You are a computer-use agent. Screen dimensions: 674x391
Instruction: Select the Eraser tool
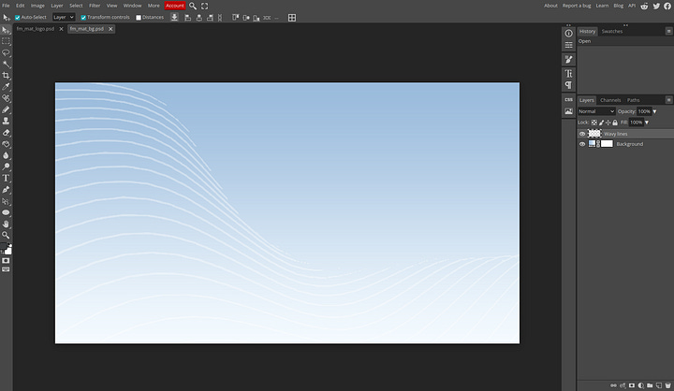pyautogui.click(x=6, y=133)
